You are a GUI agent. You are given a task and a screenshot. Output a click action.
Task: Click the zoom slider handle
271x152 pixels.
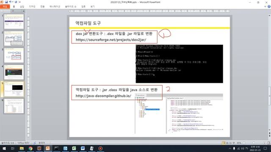point(254,143)
